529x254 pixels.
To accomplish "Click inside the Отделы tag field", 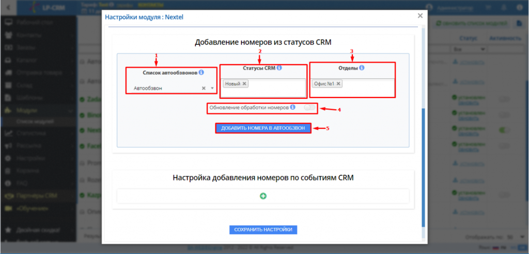I will (x=352, y=88).
